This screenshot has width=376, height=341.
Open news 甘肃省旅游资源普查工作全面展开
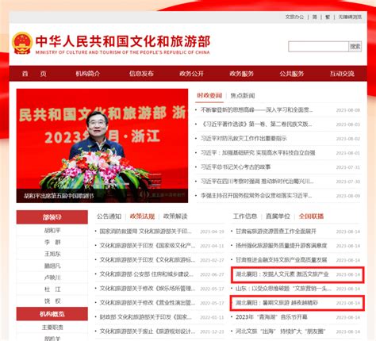(x=276, y=232)
